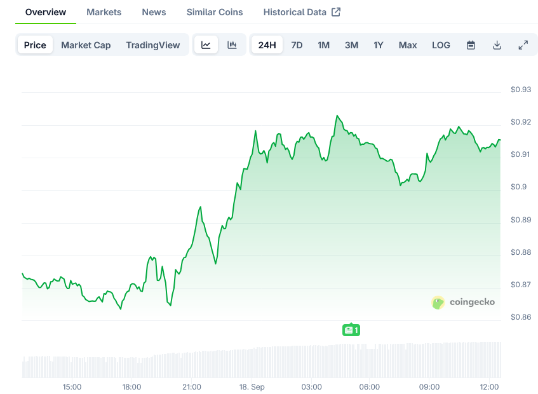Open the calendar date range picker
Image resolution: width=538 pixels, height=394 pixels.
[x=471, y=45]
